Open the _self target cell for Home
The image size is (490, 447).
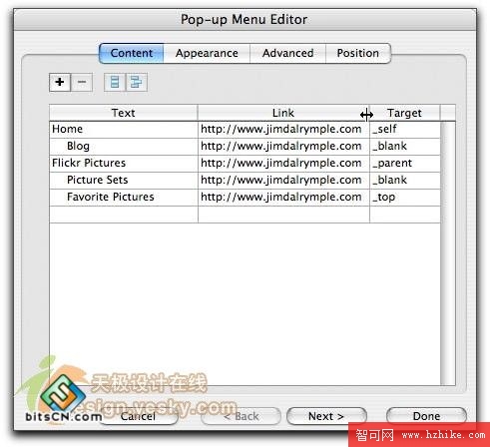(405, 130)
